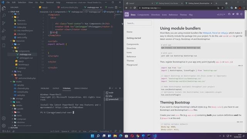The height and width of the screenshot is (139, 247).
Task: Open Bookmarks view in VS Code activity bar
Action: coord(3,46)
